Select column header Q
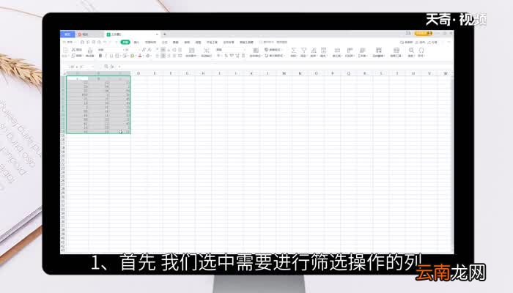 (x=348, y=73)
